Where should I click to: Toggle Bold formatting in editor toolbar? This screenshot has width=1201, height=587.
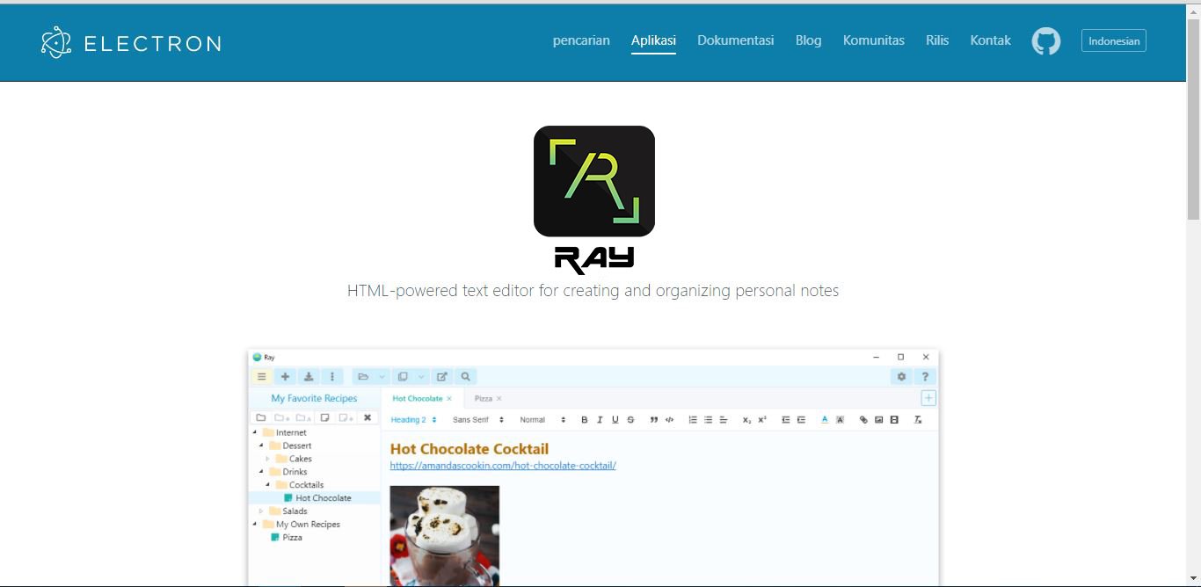point(585,420)
